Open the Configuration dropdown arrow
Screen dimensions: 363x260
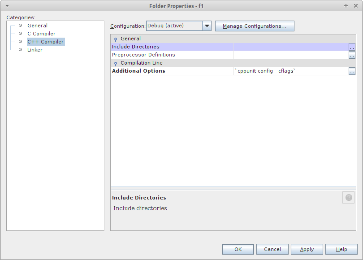207,26
